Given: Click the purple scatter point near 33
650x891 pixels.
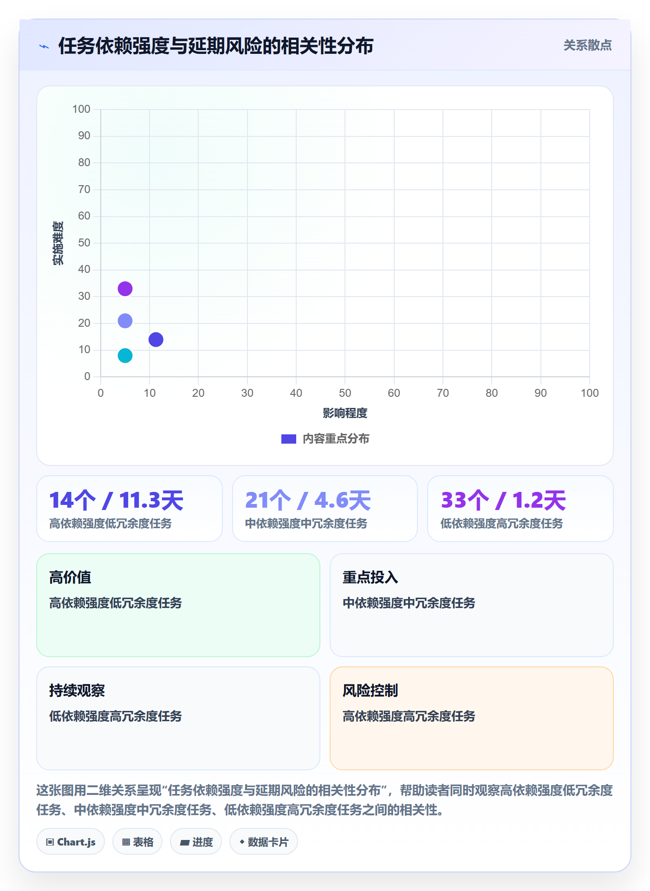Looking at the screenshot, I should (125, 289).
